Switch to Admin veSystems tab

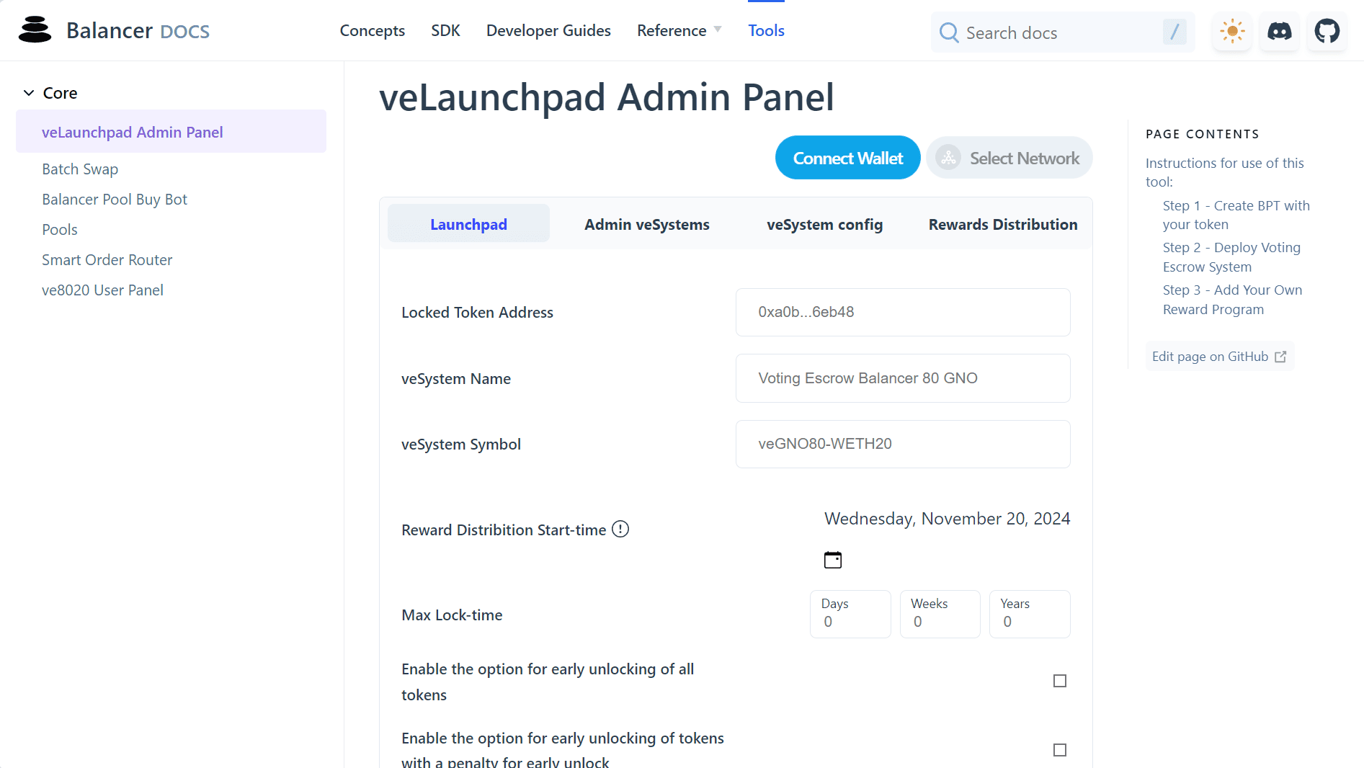click(646, 225)
